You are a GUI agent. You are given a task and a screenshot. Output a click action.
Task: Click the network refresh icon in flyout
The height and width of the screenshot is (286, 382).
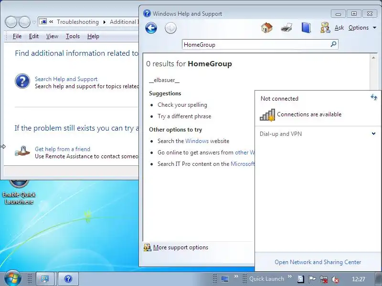pyautogui.click(x=374, y=97)
